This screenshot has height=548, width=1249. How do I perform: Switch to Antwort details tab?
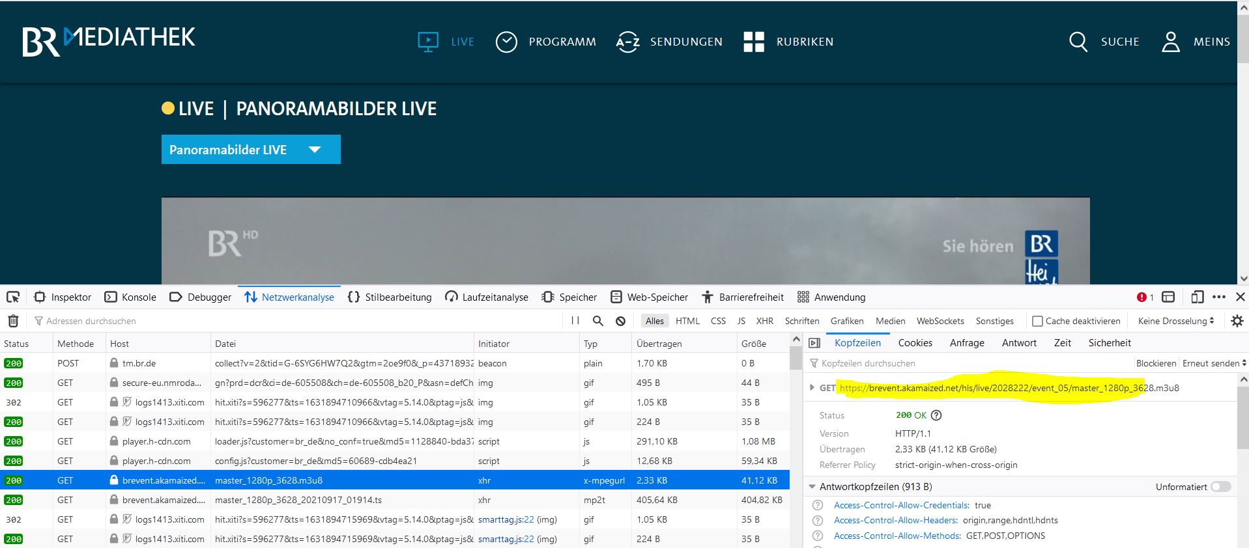pos(1019,343)
